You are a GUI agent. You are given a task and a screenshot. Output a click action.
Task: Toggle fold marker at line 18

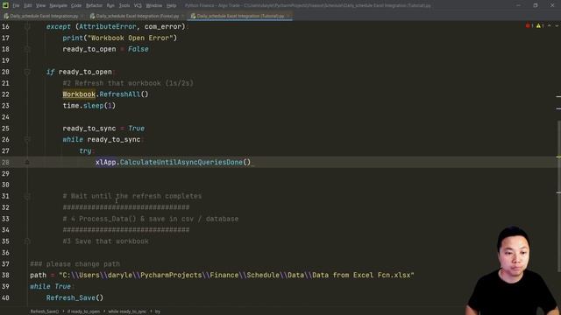pyautogui.click(x=27, y=49)
